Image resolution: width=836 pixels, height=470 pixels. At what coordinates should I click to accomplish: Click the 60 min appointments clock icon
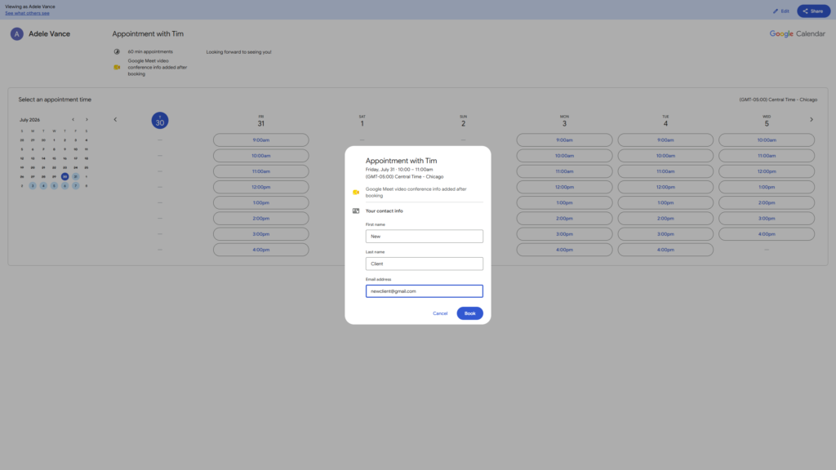(x=117, y=51)
